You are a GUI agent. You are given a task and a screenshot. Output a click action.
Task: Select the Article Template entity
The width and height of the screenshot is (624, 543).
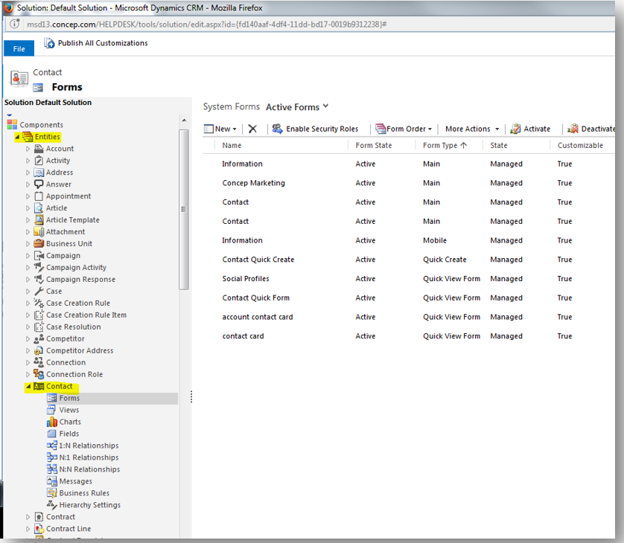click(72, 220)
